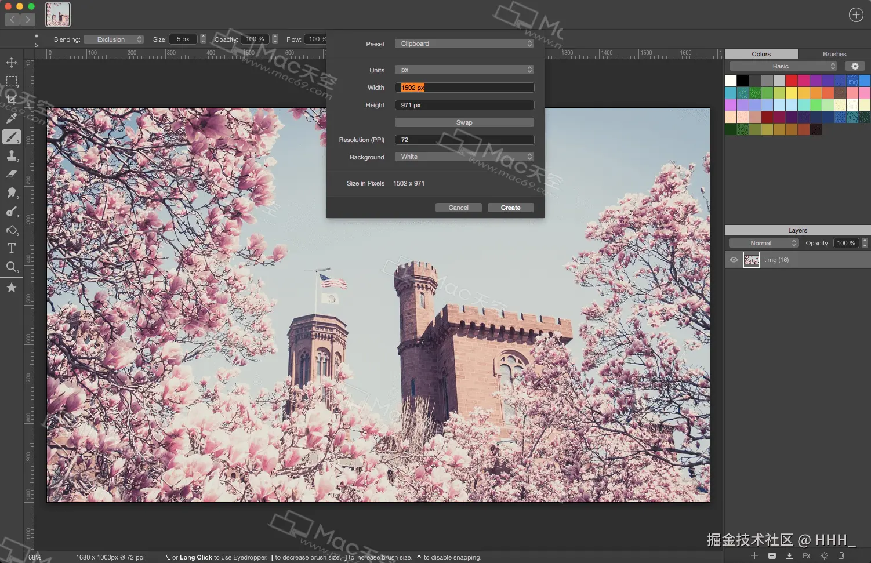
Task: Select the Crop tool
Action: click(x=12, y=100)
